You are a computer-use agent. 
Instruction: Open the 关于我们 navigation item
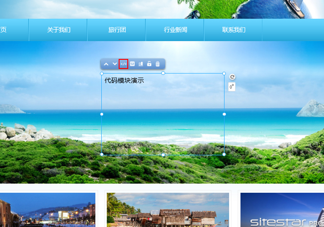(x=59, y=30)
